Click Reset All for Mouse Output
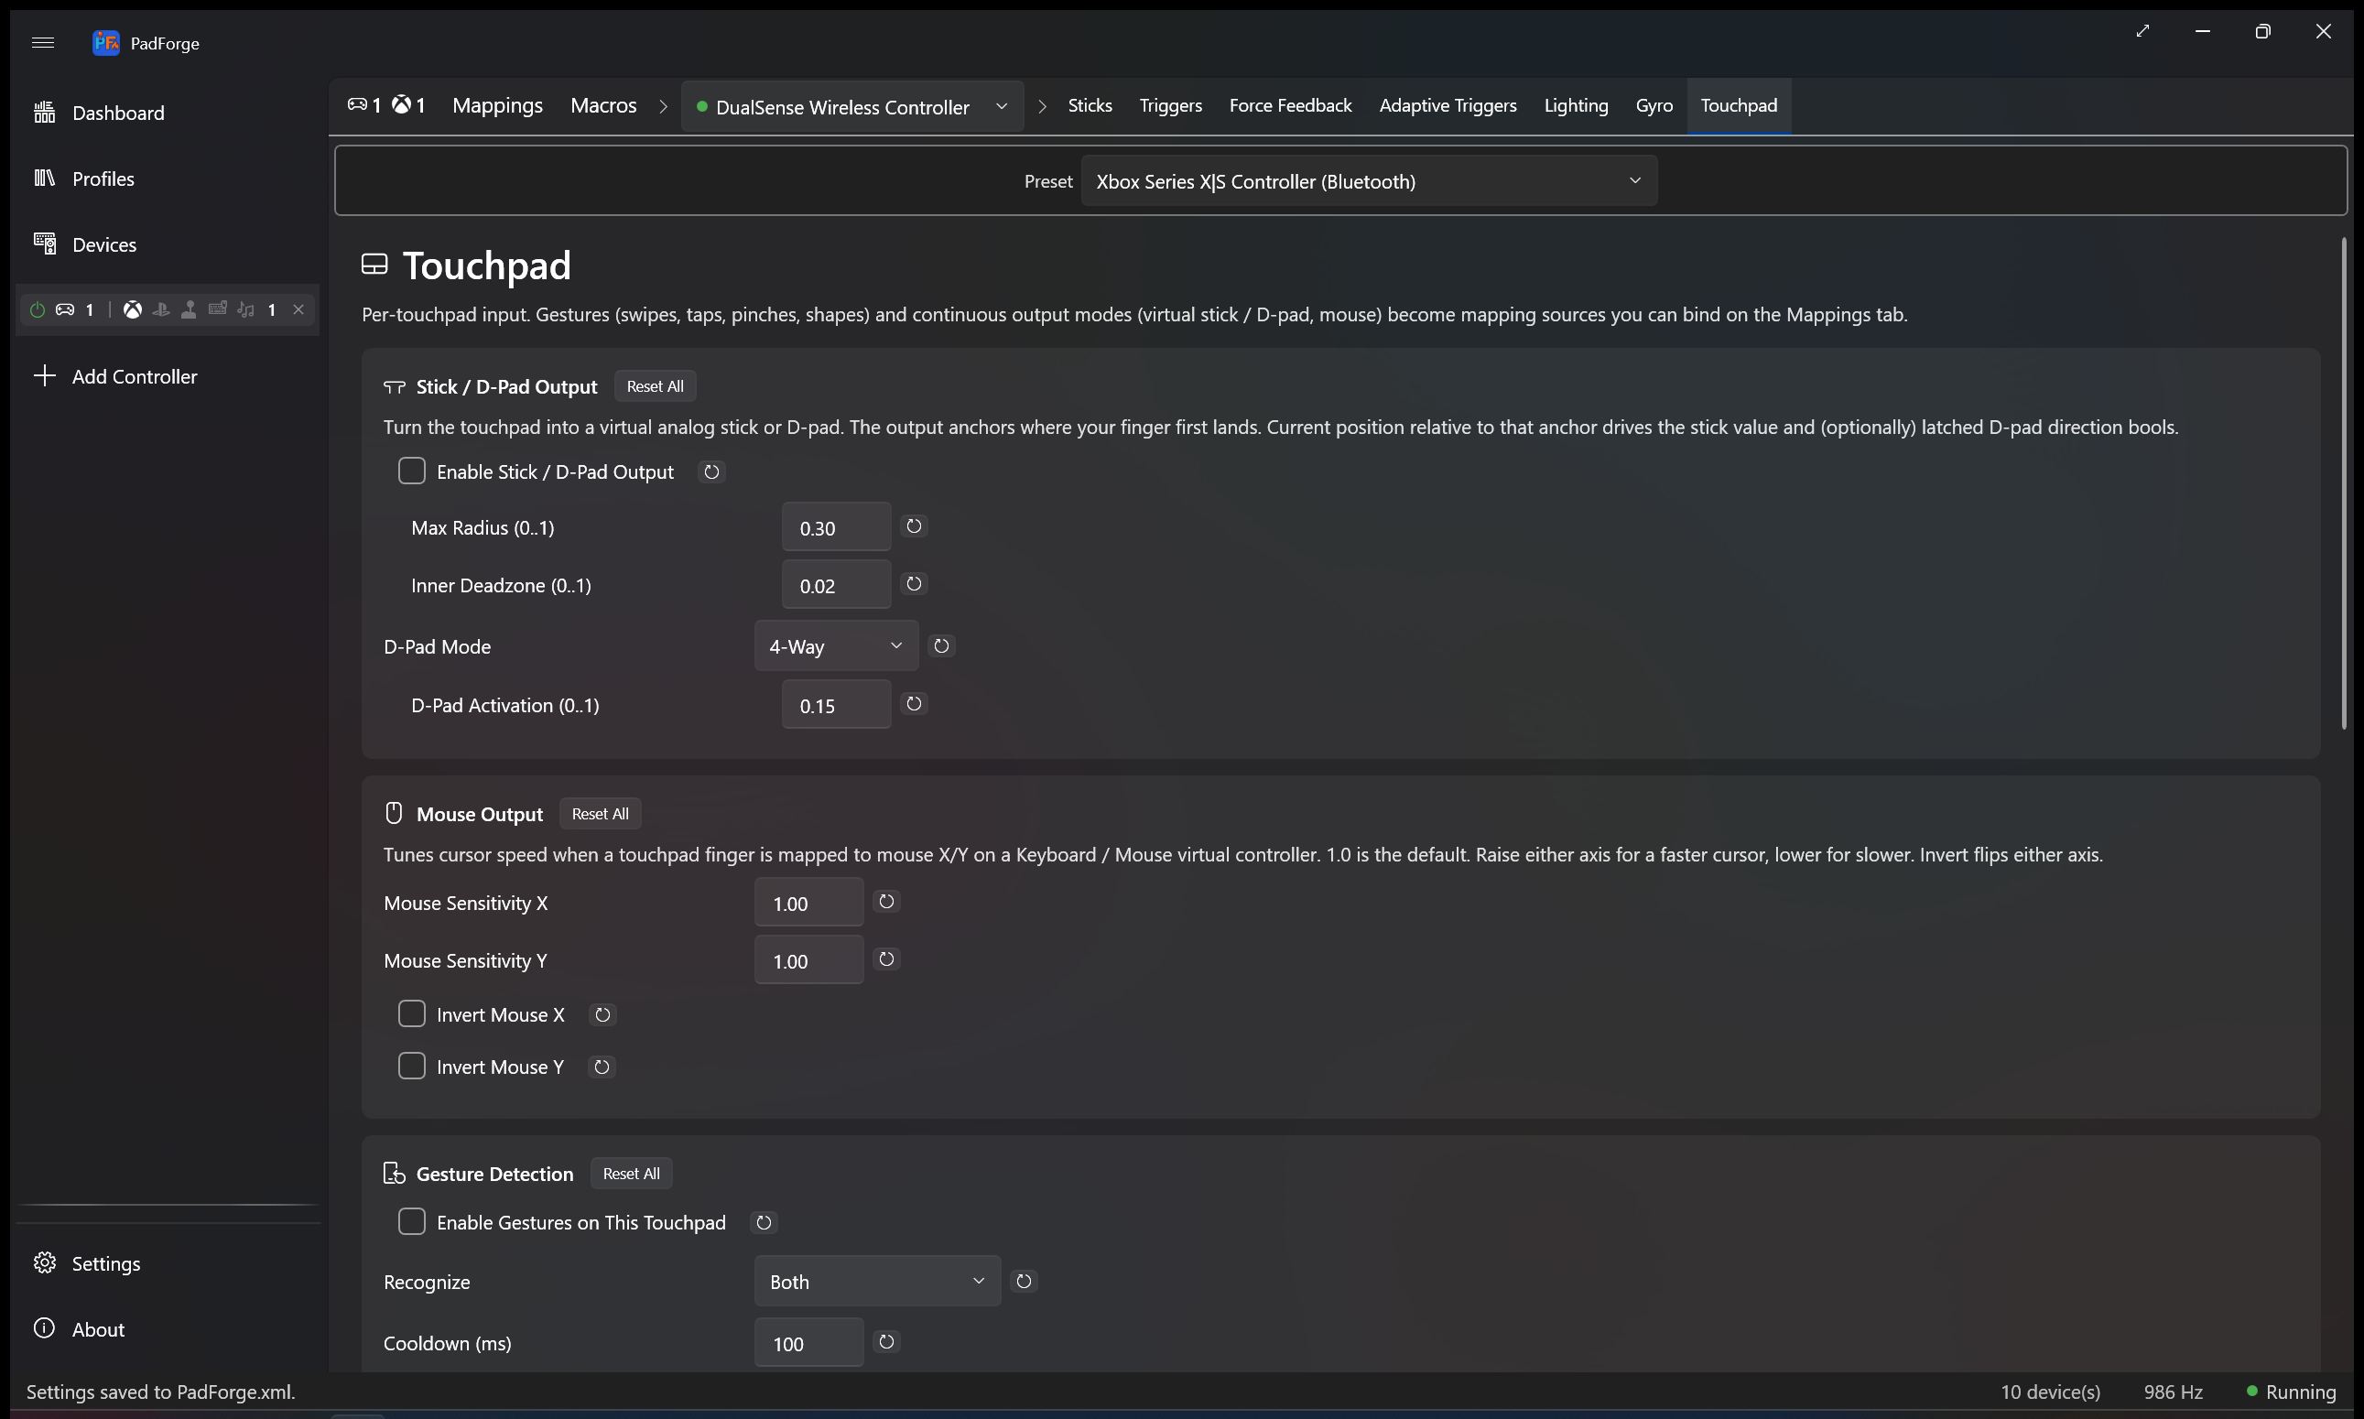This screenshot has width=2364, height=1419. [x=601, y=814]
